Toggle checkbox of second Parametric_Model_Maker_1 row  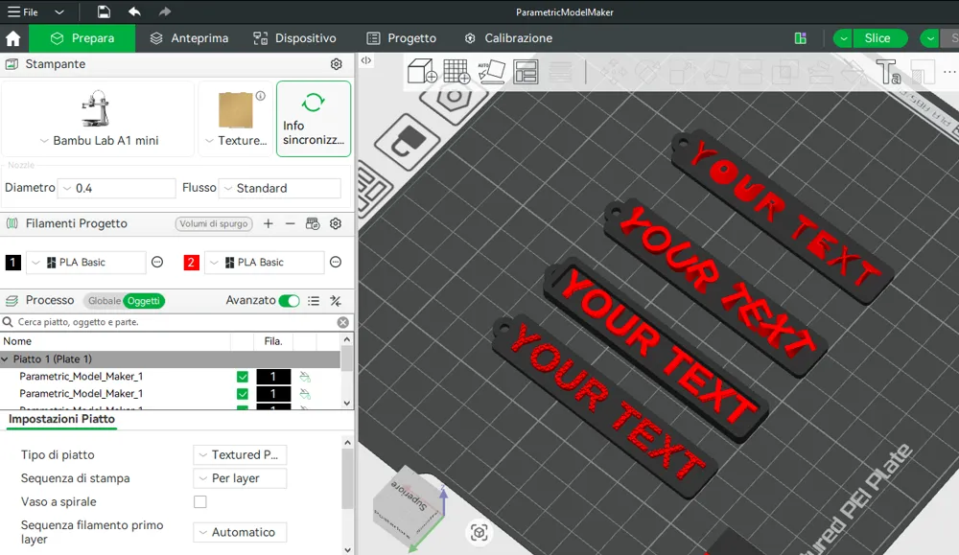[x=243, y=394]
